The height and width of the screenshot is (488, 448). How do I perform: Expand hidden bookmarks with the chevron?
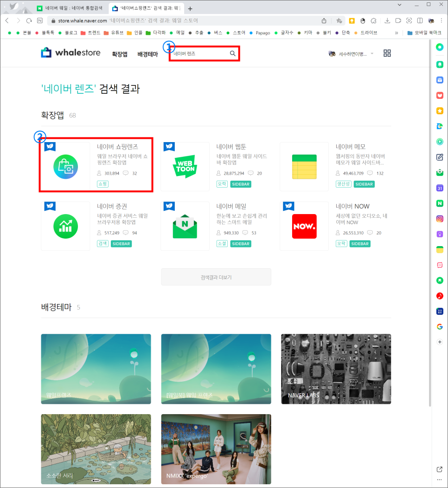tap(397, 33)
